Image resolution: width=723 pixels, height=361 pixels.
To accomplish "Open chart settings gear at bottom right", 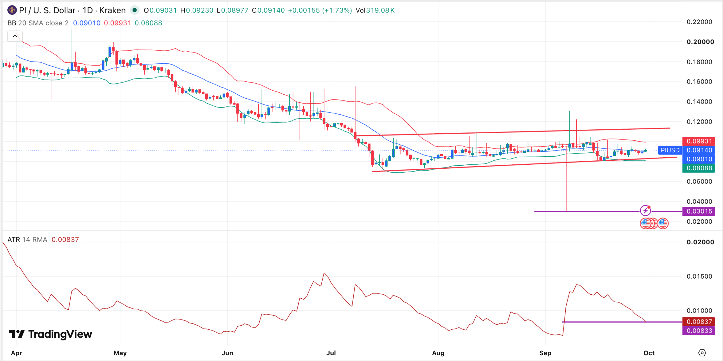I will point(702,353).
